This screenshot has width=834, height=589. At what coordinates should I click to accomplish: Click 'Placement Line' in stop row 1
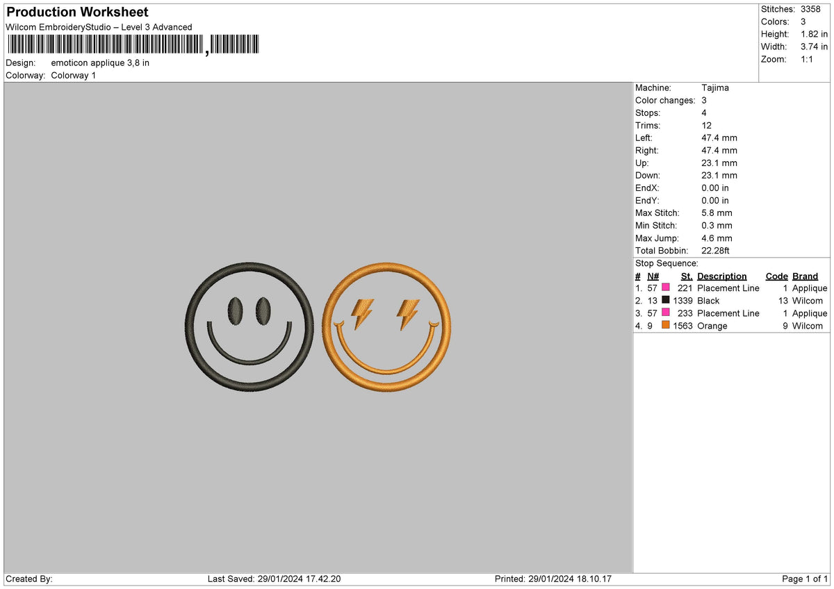click(x=728, y=288)
